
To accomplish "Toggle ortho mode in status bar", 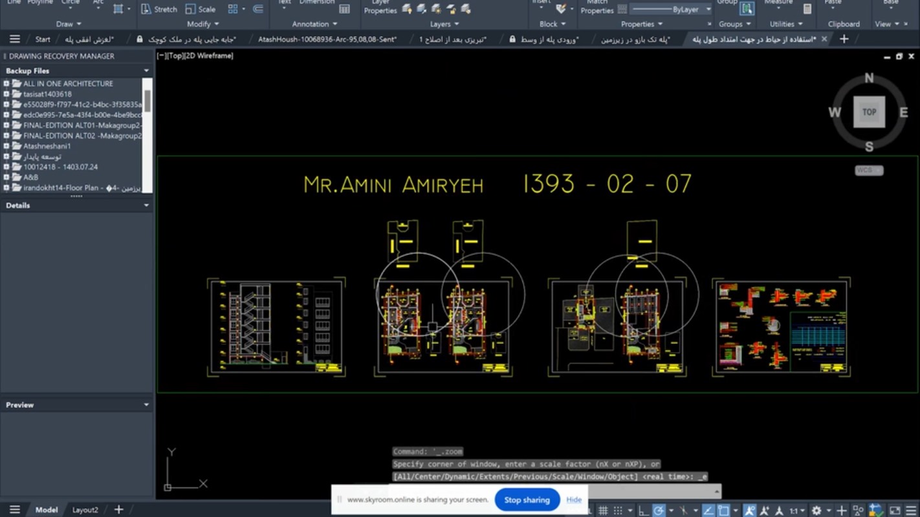I will pyautogui.click(x=643, y=511).
